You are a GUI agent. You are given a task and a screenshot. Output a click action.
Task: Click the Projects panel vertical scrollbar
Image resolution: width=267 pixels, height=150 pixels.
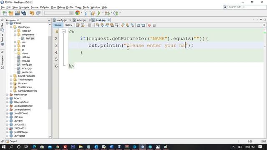(x=50, y=72)
